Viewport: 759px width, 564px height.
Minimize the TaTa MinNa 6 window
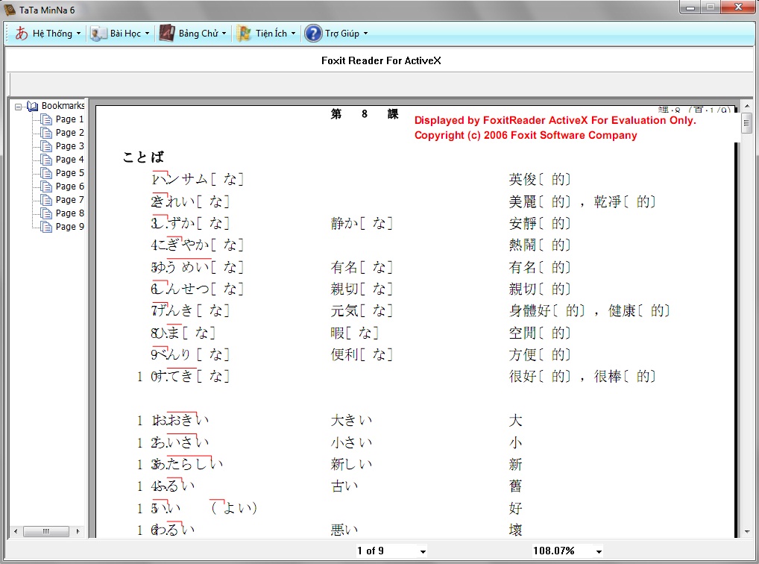click(x=690, y=7)
